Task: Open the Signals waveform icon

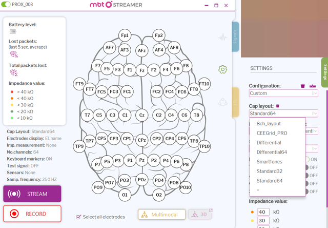Action: [x=222, y=37]
